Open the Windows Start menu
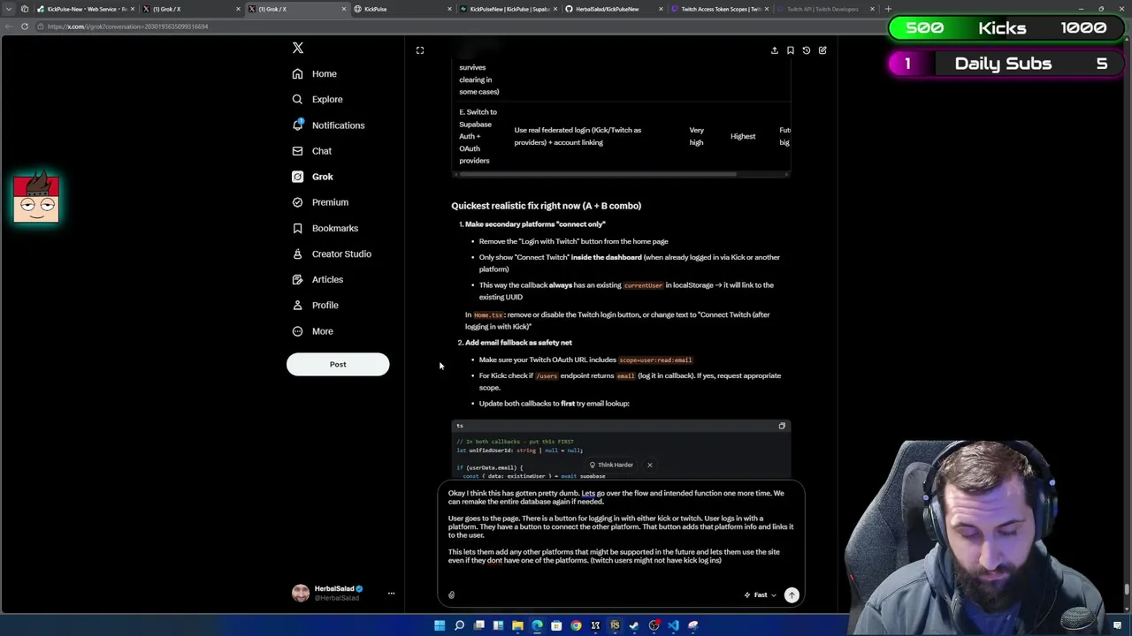This screenshot has width=1132, height=636. point(440,625)
